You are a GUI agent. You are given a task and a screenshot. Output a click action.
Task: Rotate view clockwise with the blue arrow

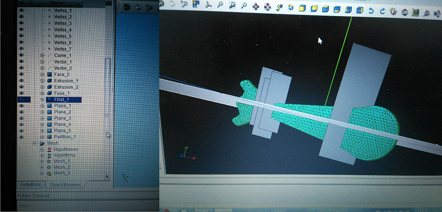pyautogui.click(x=382, y=12)
